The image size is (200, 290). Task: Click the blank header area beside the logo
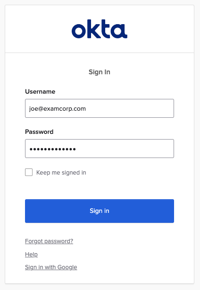point(158,29)
